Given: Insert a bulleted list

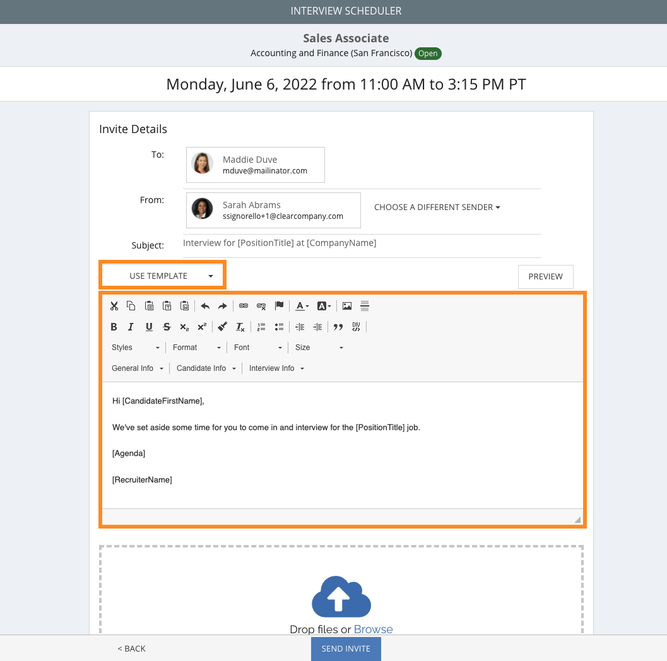Looking at the screenshot, I should [279, 327].
